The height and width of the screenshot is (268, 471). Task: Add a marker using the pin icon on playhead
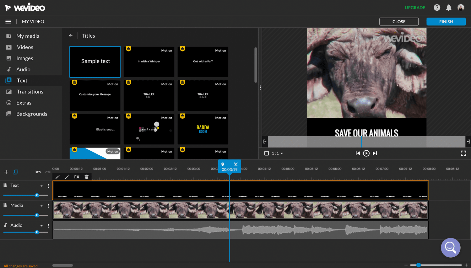pyautogui.click(x=223, y=164)
